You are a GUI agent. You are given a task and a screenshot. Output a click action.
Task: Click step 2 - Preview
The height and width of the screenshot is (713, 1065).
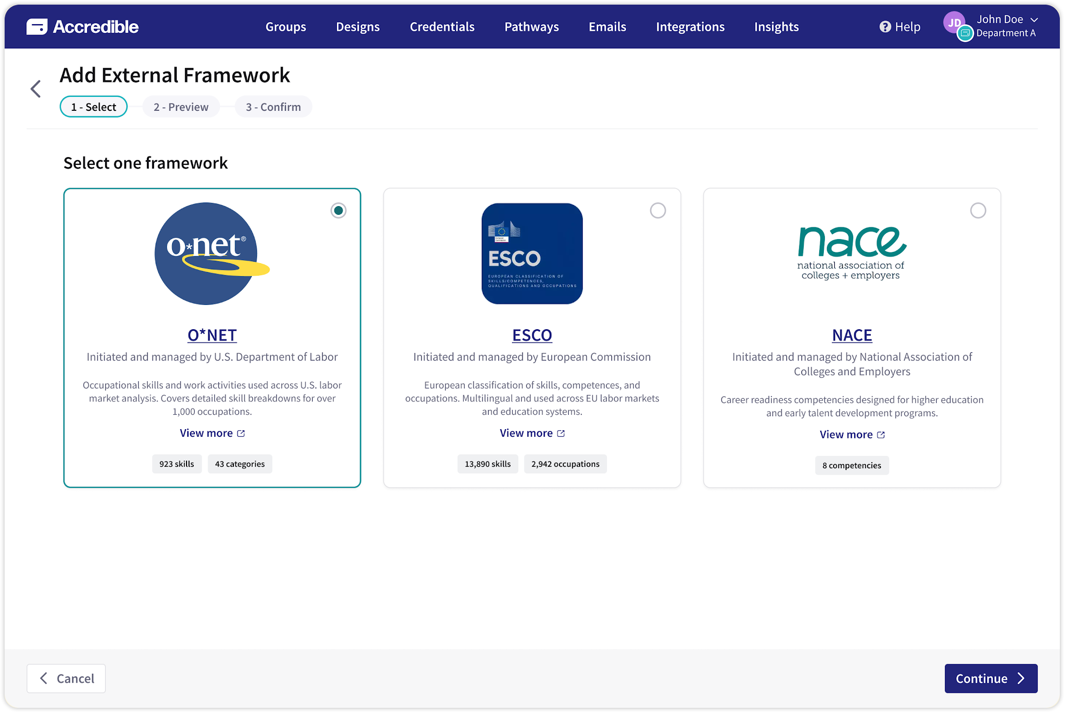click(x=181, y=107)
